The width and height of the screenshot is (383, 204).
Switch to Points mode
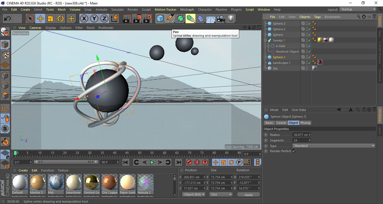point(5,75)
